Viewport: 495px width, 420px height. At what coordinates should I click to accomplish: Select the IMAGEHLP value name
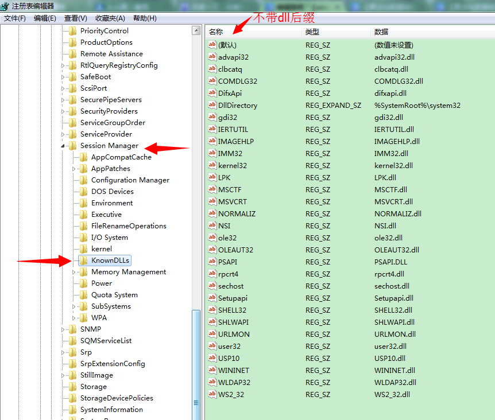pyautogui.click(x=236, y=141)
